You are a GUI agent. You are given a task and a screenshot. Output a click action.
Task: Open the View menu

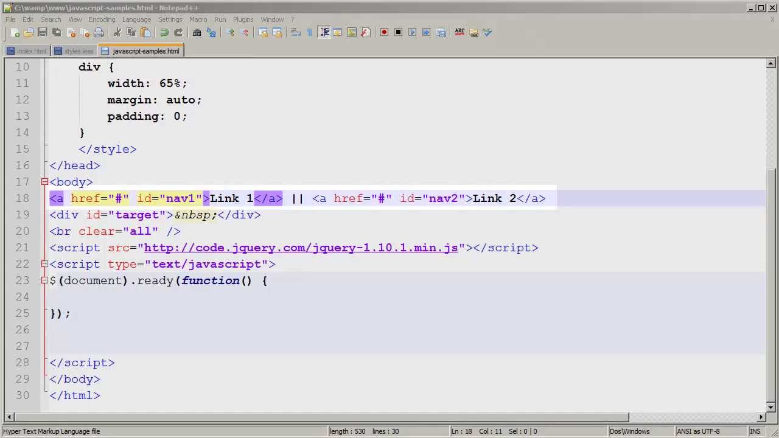75,19
